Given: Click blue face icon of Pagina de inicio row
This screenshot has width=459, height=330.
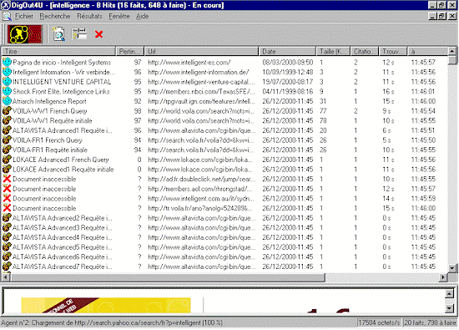Looking at the screenshot, I should (7, 62).
